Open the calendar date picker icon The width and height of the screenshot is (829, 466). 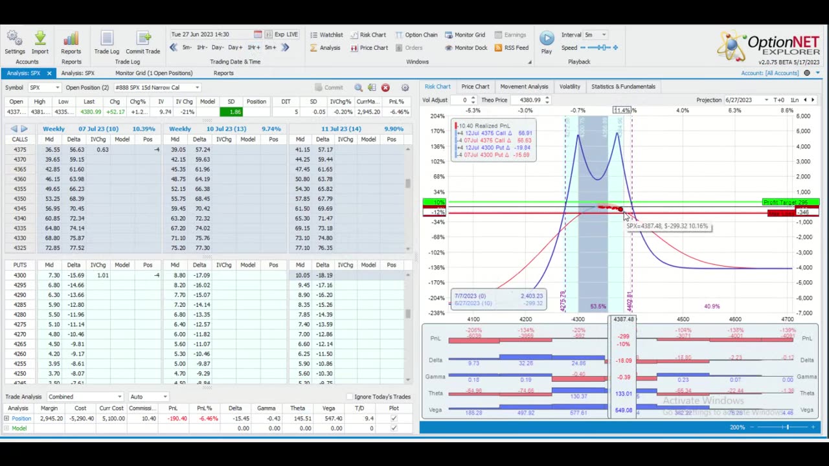[x=258, y=34]
